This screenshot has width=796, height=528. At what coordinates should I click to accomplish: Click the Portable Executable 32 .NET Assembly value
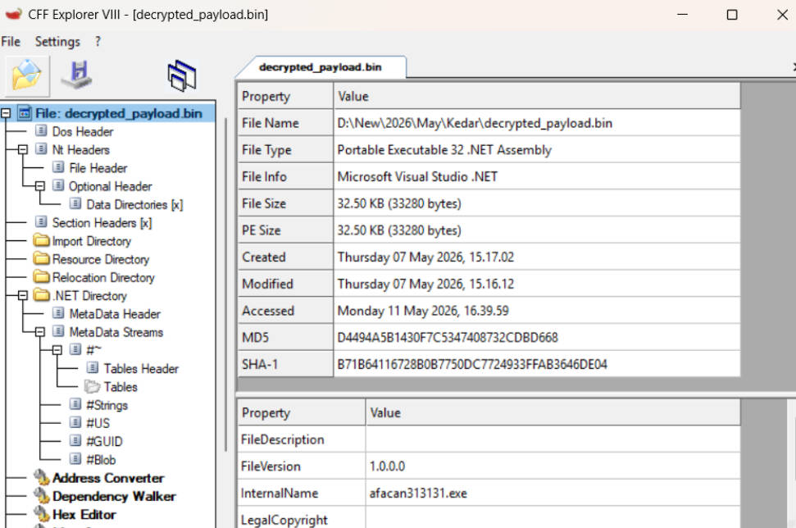[x=444, y=150]
